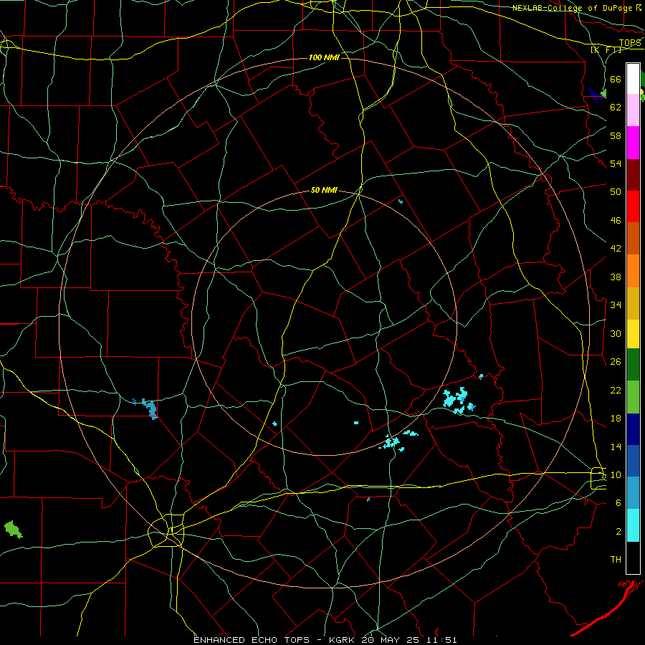Viewport: 645px width, 645px height.
Task: Click the legend value "22"
Action: tap(616, 390)
